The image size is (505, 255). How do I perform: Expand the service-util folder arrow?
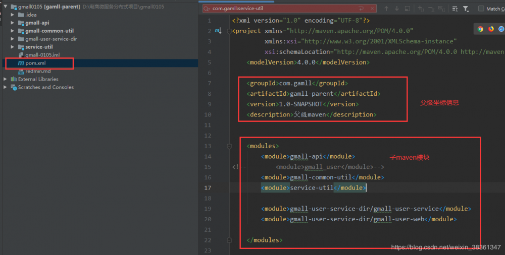coord(13,47)
